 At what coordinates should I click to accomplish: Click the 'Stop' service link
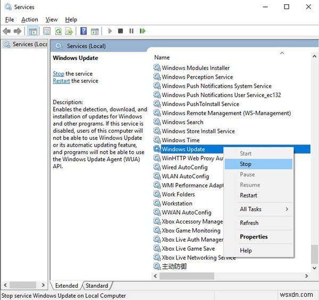[58, 74]
